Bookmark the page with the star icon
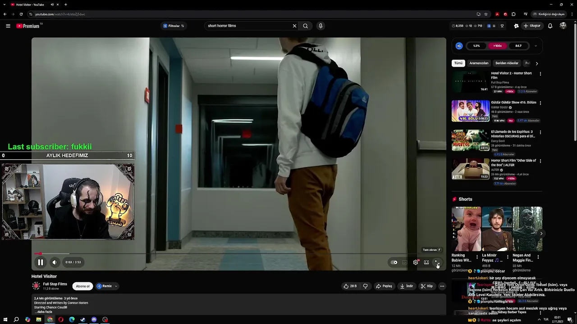This screenshot has width=577, height=324. [486, 14]
